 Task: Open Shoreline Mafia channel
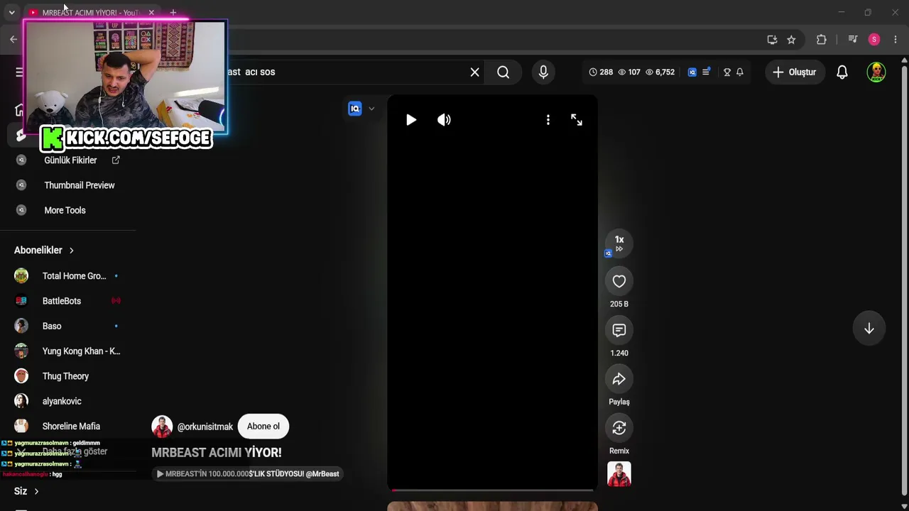point(70,427)
